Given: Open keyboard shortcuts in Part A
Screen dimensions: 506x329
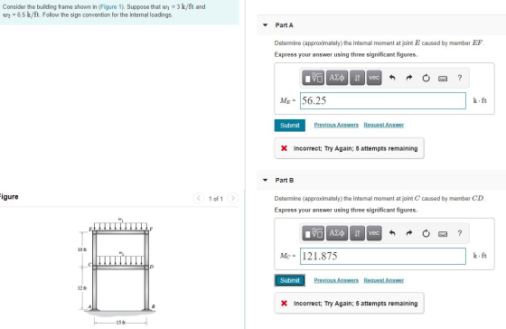Looking at the screenshot, I should tap(443, 79).
